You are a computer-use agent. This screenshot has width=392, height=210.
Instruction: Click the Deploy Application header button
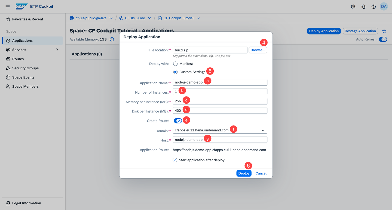[324, 31]
